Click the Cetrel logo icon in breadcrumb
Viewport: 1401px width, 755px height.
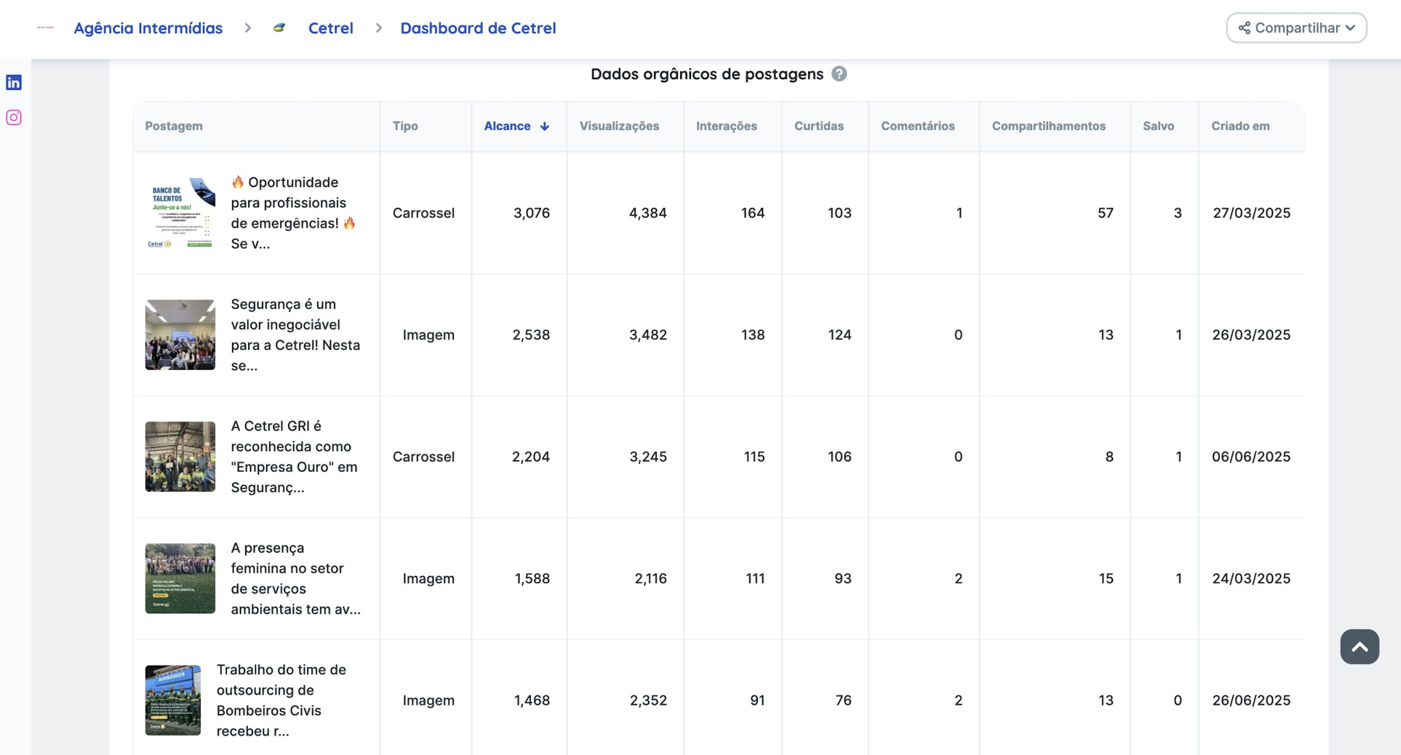(279, 28)
